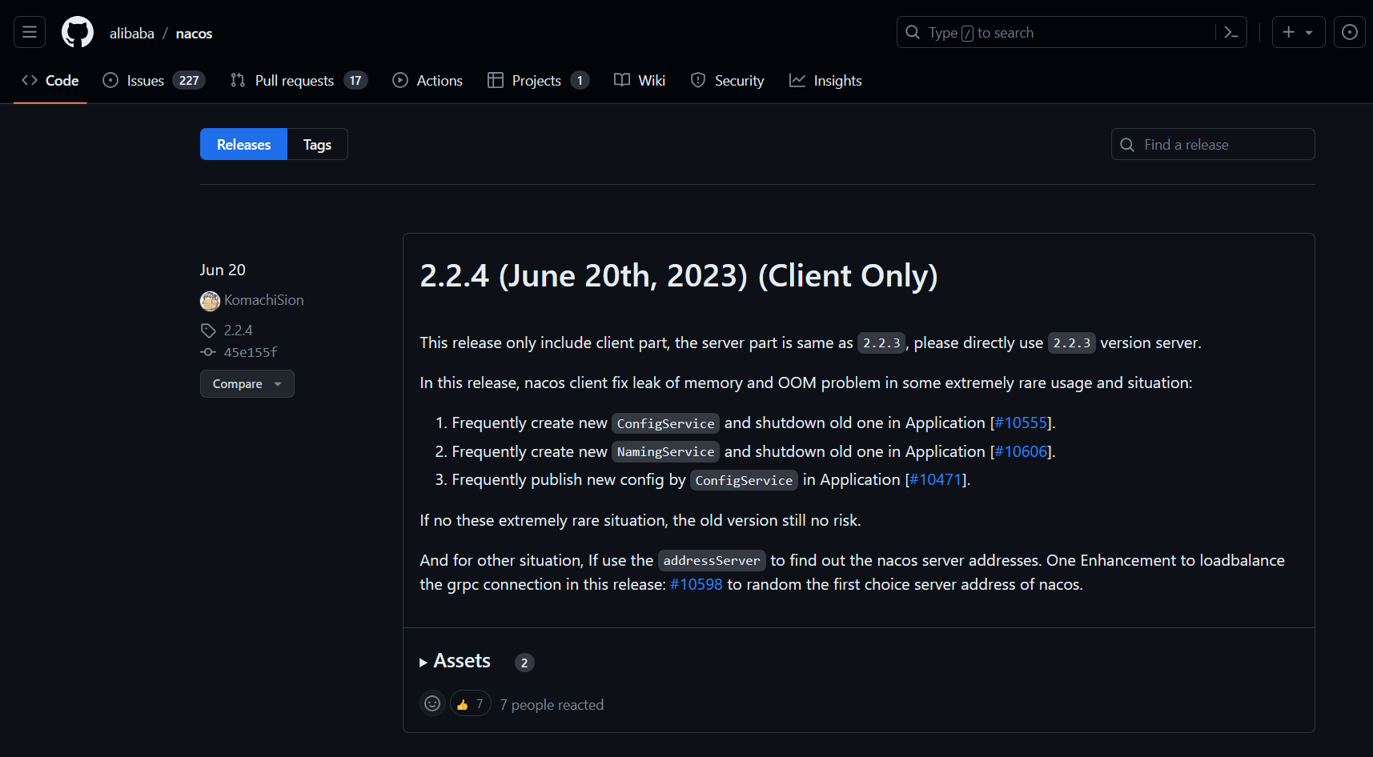Click the Assets count badge 2
This screenshot has height=757, width=1373.
(524, 663)
